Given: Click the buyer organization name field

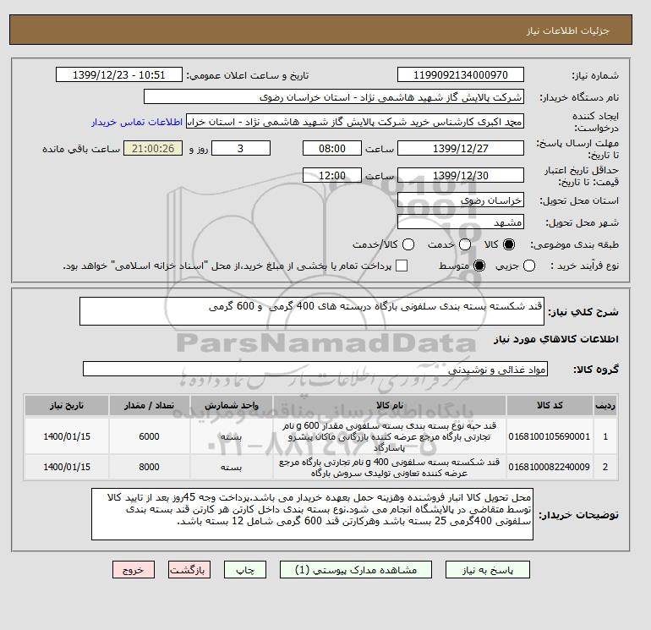Looking at the screenshot, I should click(333, 97).
